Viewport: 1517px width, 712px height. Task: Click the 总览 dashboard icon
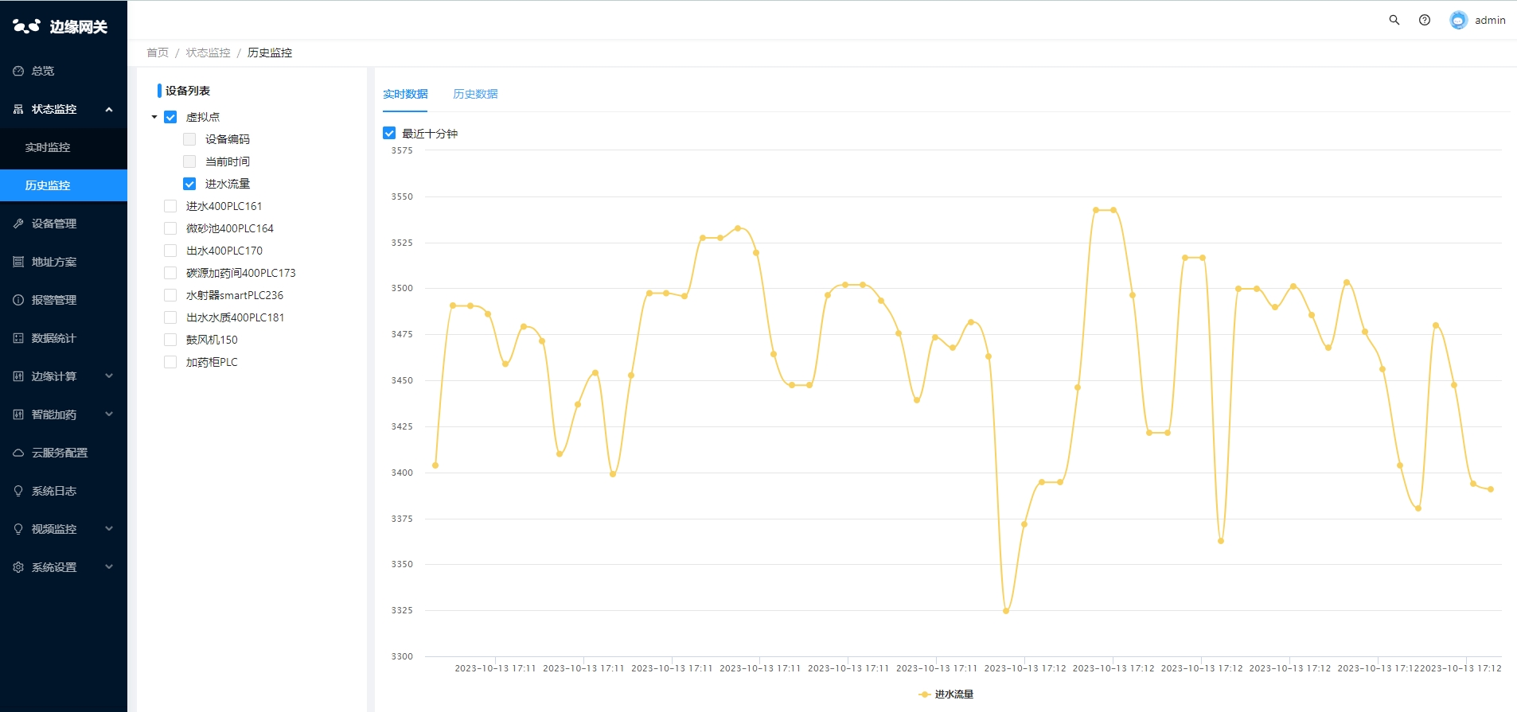tap(18, 71)
